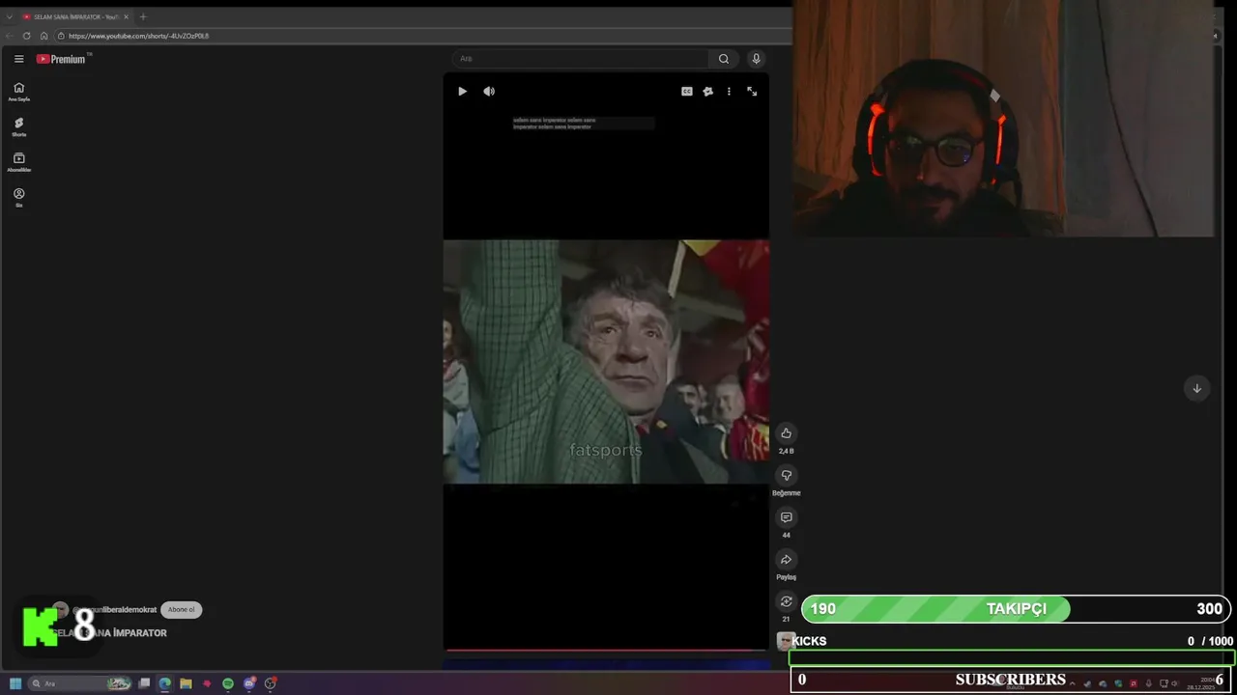Click the Windows taskbar Ara search box
Screen dimensions: 1237x695
(80, 683)
